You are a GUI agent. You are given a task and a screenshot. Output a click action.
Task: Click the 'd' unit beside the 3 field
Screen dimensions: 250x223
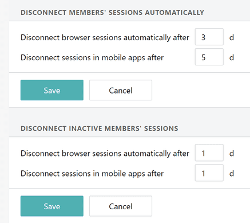pos(232,37)
